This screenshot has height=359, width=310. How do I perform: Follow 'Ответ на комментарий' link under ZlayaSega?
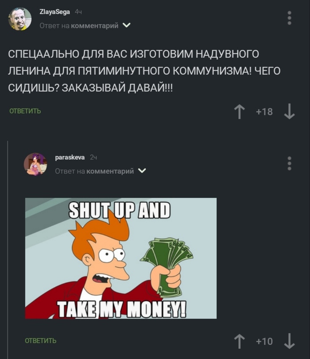[x=79, y=26]
